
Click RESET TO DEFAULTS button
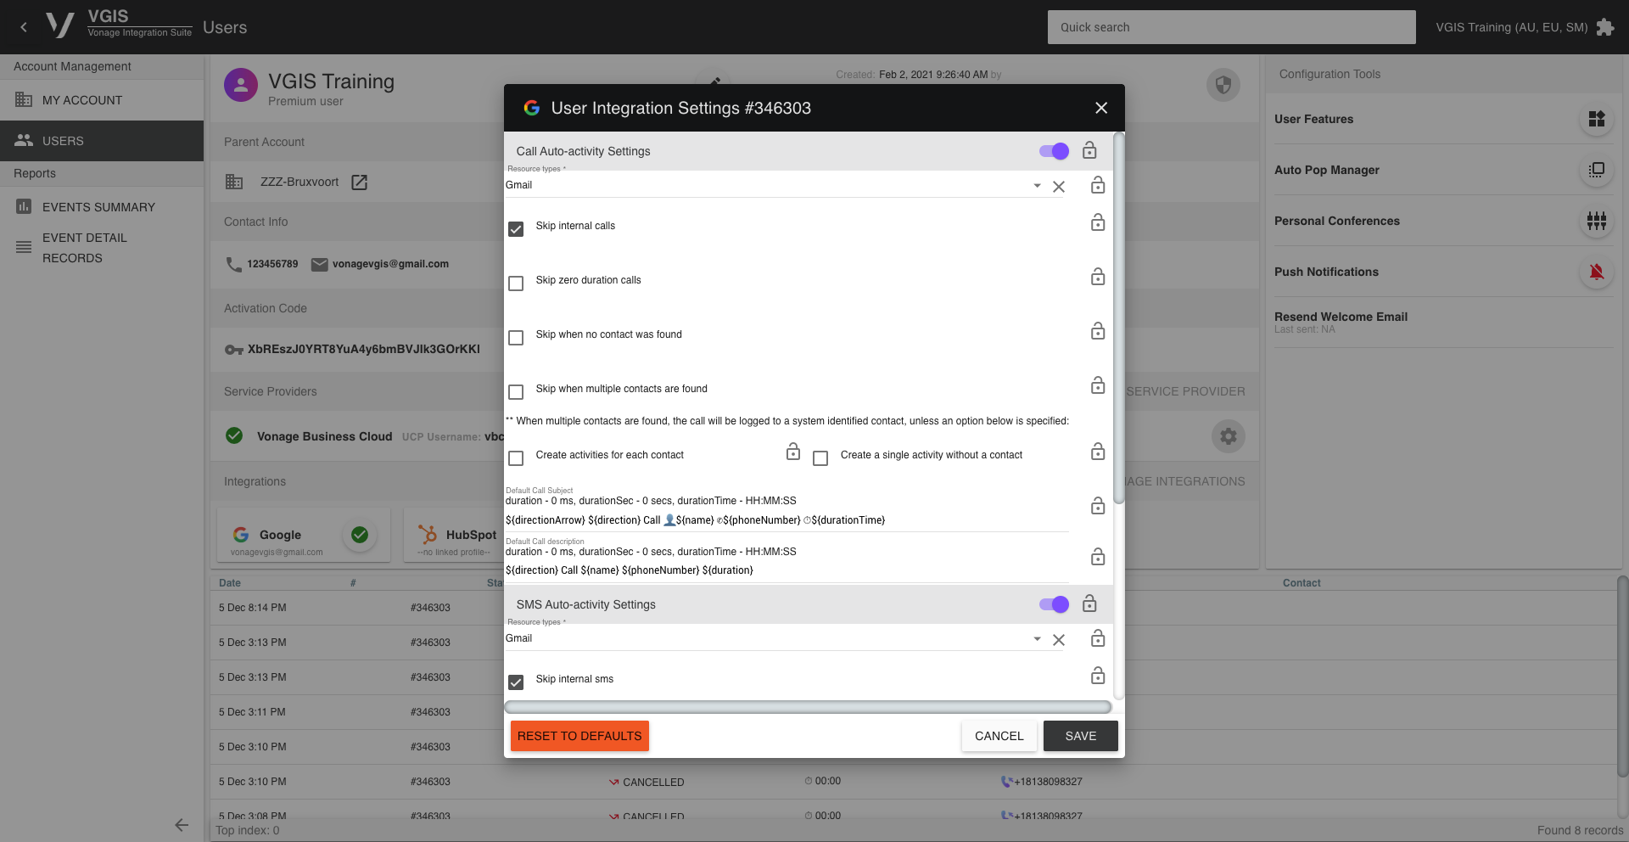pyautogui.click(x=579, y=736)
